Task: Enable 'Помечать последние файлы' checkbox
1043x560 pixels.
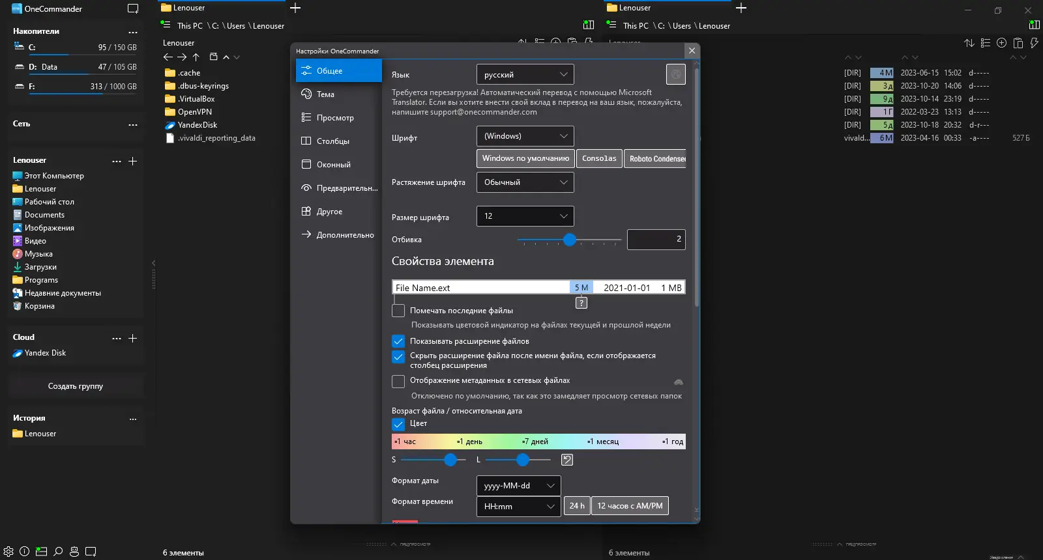Action: [398, 311]
